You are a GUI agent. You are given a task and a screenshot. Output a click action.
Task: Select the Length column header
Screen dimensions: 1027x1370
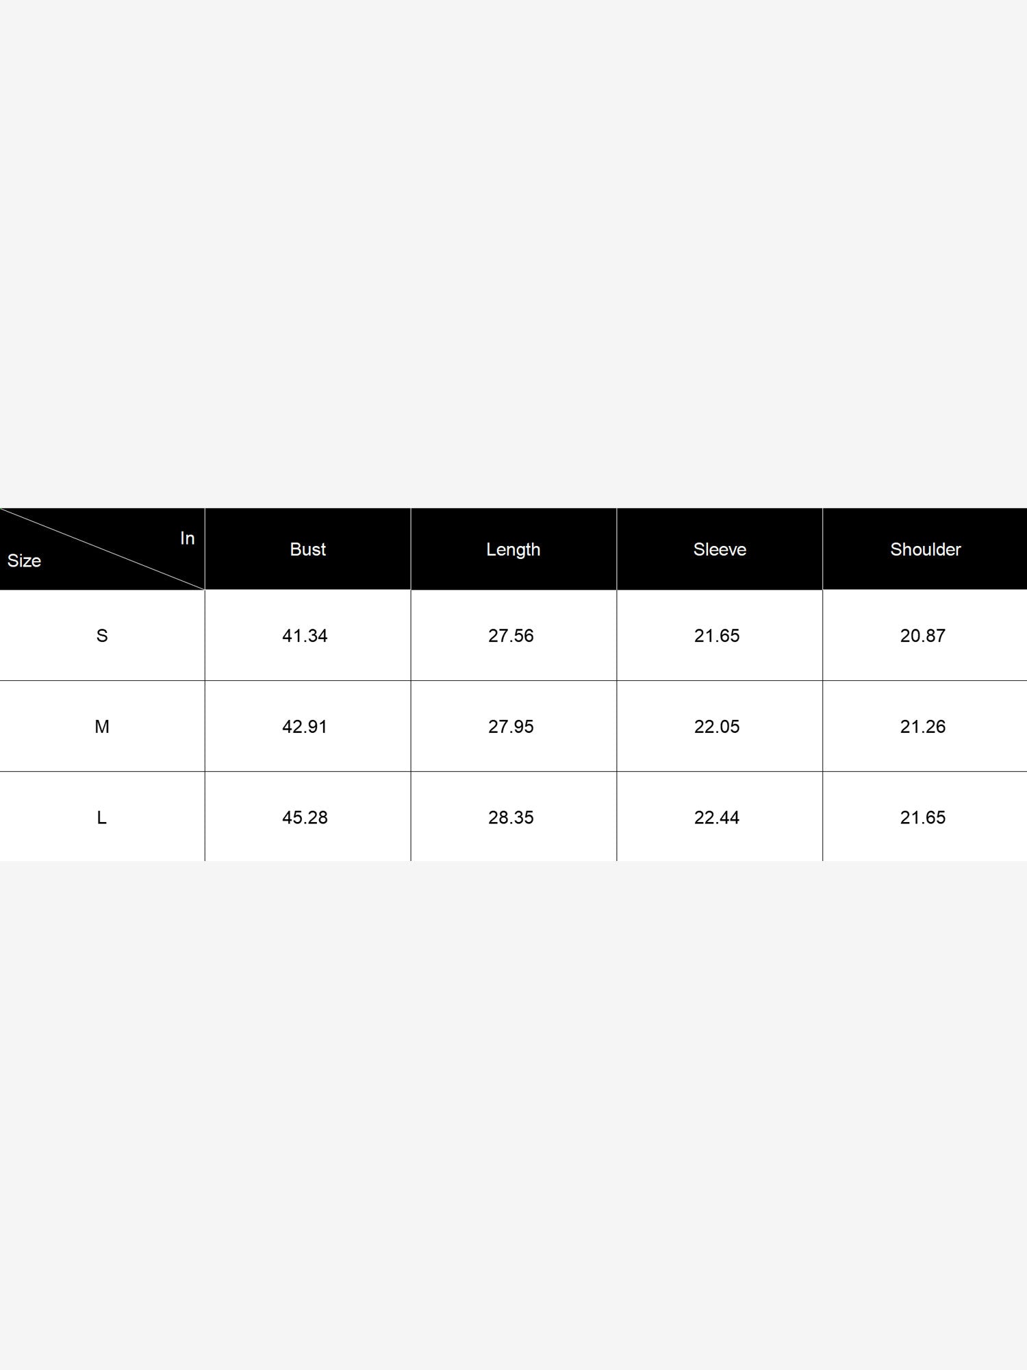(513, 550)
